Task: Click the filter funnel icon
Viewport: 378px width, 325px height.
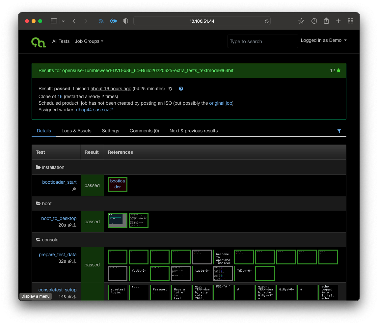Action: coord(339,131)
